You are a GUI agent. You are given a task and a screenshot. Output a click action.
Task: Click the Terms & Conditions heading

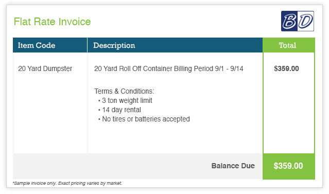pos(124,91)
